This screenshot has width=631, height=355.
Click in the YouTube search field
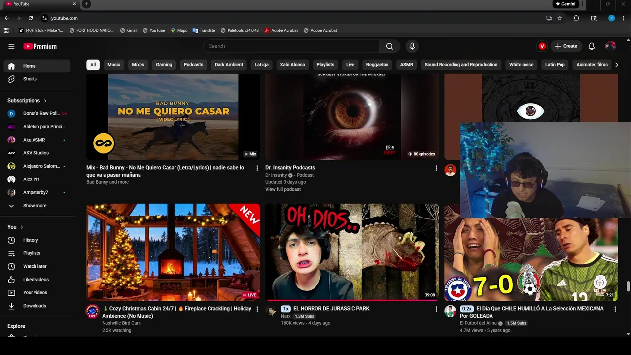[x=291, y=46]
